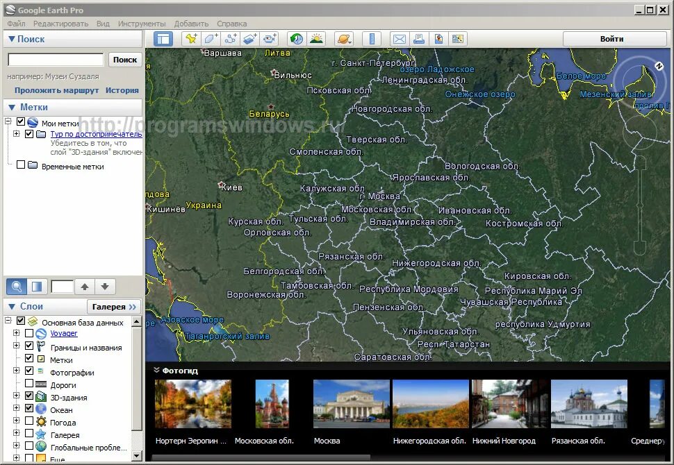Open the Справка menu
Screen dimensions: 674x465
click(231, 24)
